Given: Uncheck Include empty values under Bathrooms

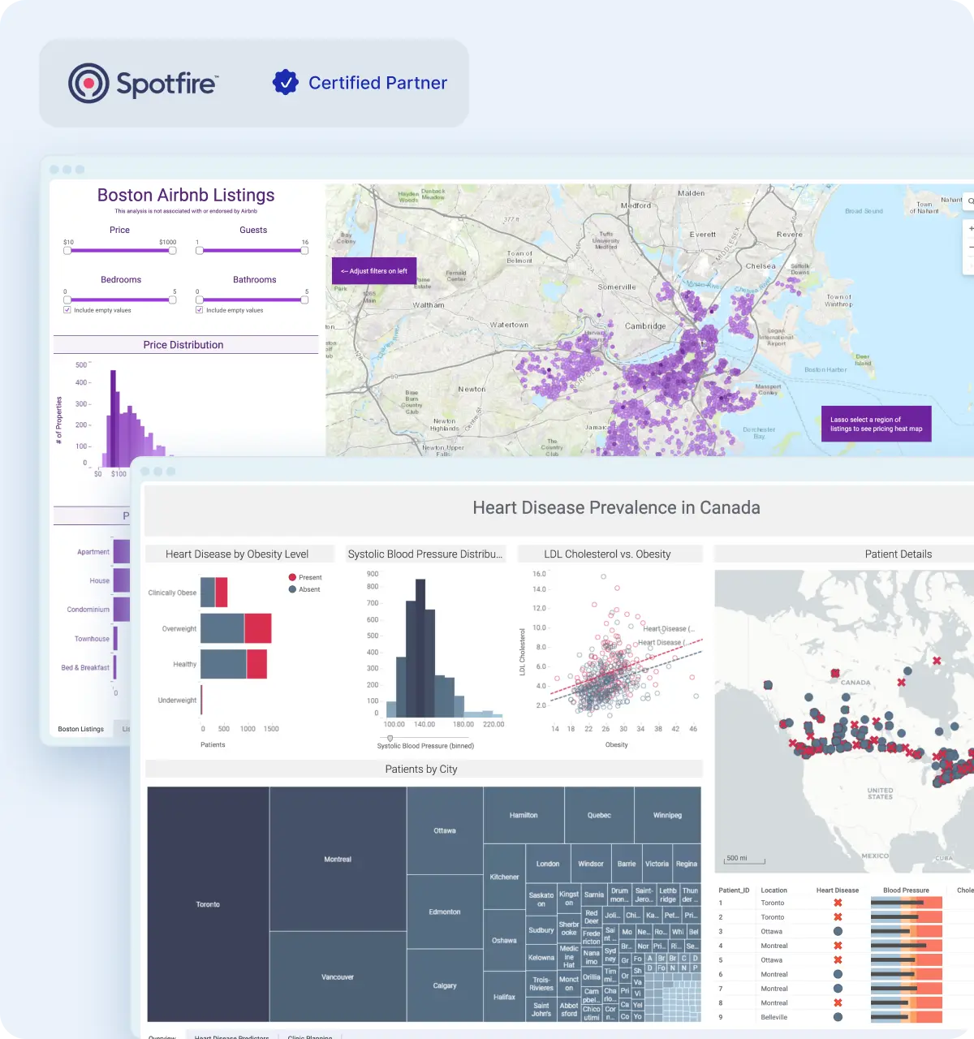Looking at the screenshot, I should pos(200,310).
